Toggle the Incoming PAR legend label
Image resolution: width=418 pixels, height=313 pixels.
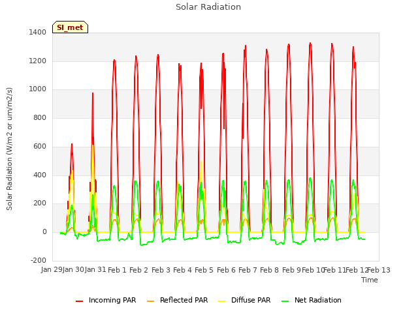click(x=112, y=300)
